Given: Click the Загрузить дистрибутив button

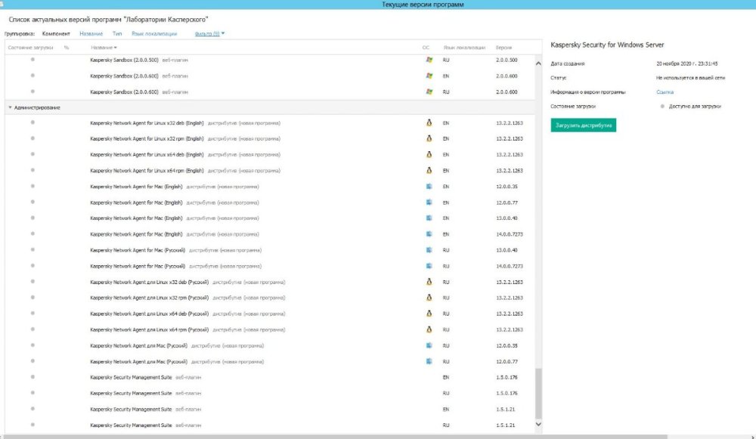Looking at the screenshot, I should (584, 125).
